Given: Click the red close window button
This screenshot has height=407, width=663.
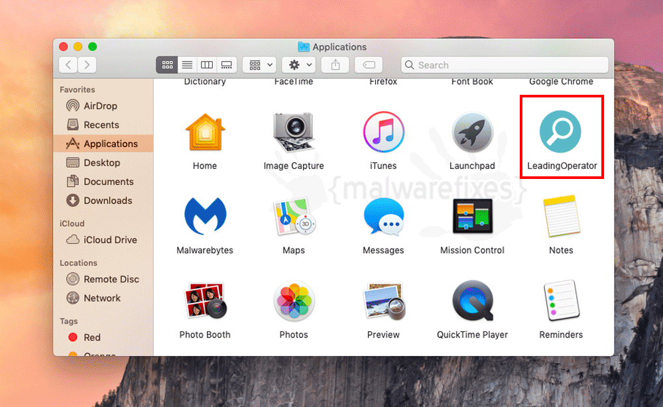Looking at the screenshot, I should point(64,46).
